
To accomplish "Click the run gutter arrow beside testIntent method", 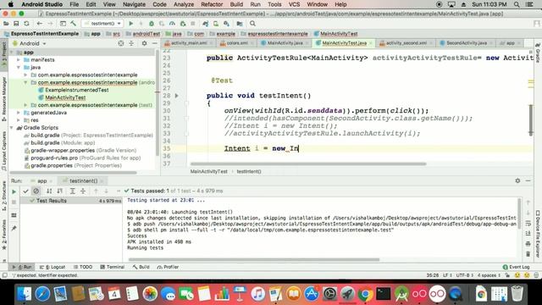I will (177, 96).
